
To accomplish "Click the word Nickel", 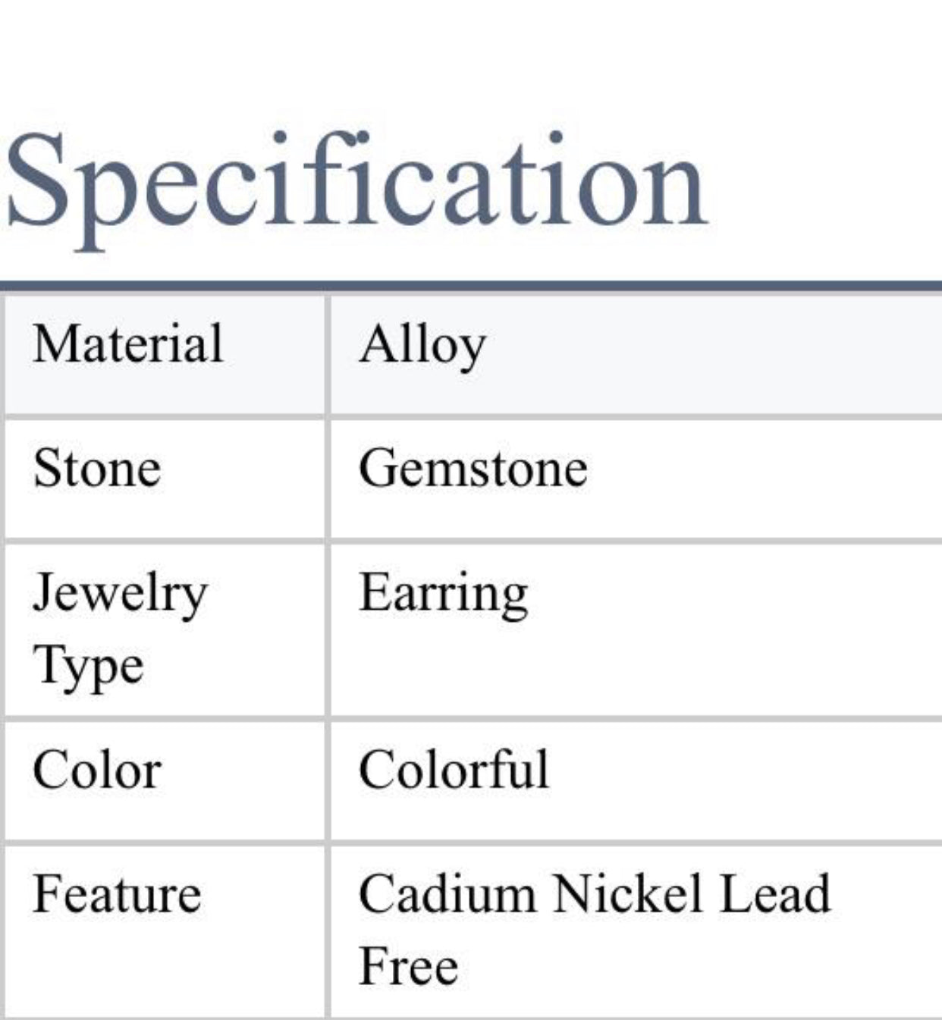I will pos(626,893).
